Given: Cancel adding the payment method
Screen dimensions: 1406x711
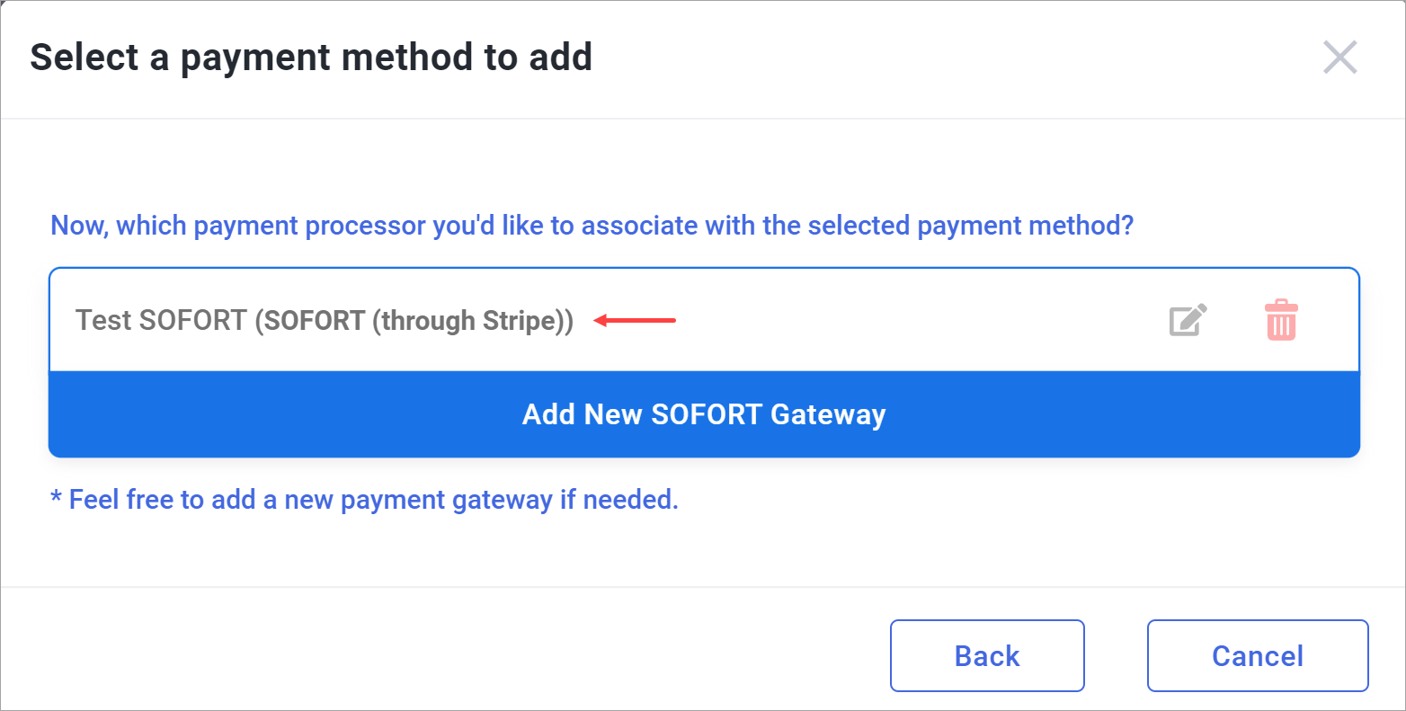Looking at the screenshot, I should (x=1258, y=656).
